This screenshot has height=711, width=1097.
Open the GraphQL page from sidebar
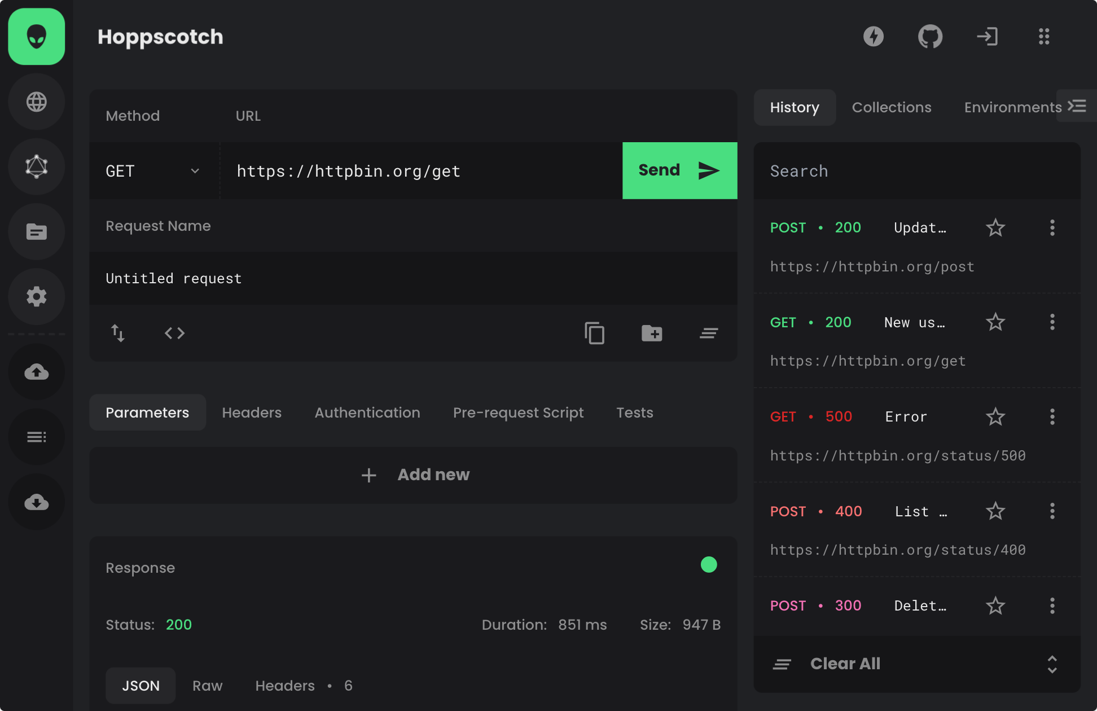click(x=37, y=166)
